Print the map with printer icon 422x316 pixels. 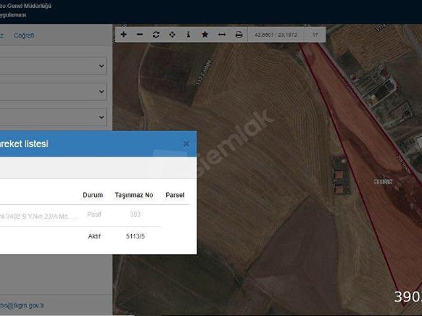(239, 35)
